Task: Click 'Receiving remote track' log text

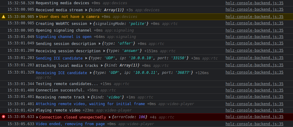Action: click(x=60, y=97)
